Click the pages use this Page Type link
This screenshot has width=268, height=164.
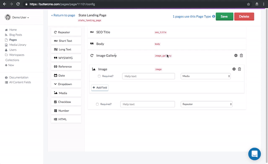tap(192, 16)
